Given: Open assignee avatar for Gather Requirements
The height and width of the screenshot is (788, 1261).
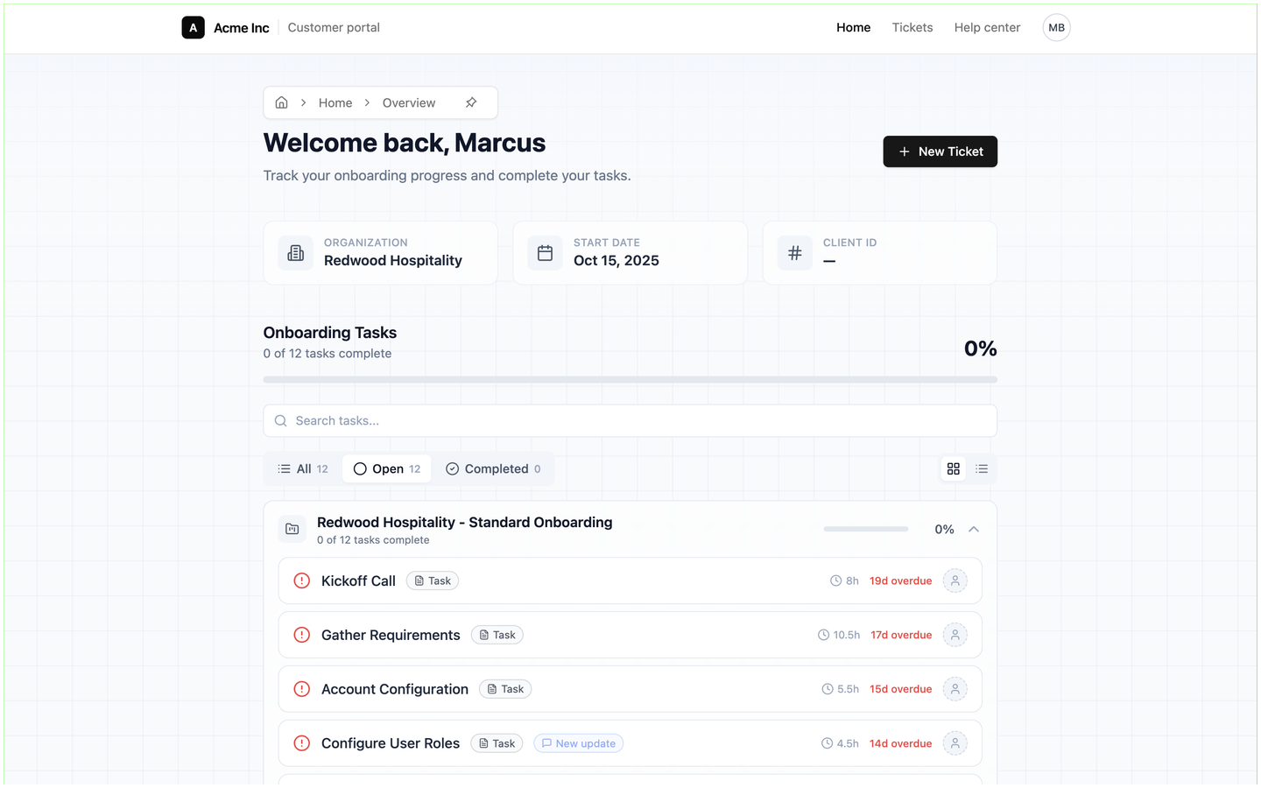Looking at the screenshot, I should tap(955, 635).
